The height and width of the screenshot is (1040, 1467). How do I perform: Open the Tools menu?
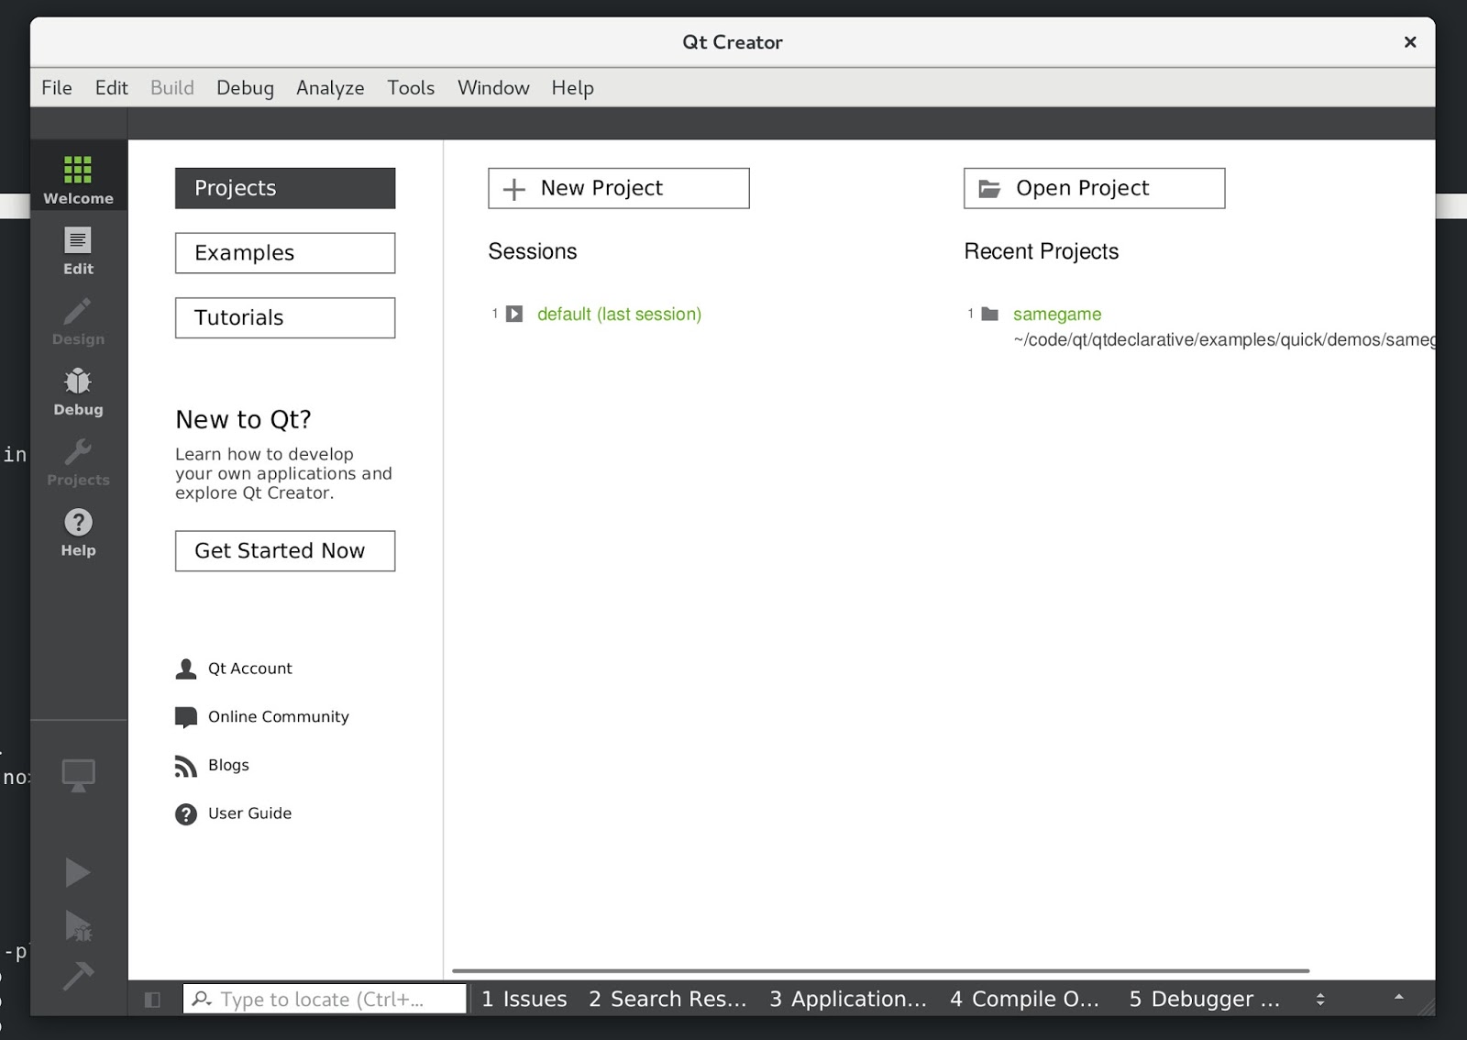coord(410,87)
